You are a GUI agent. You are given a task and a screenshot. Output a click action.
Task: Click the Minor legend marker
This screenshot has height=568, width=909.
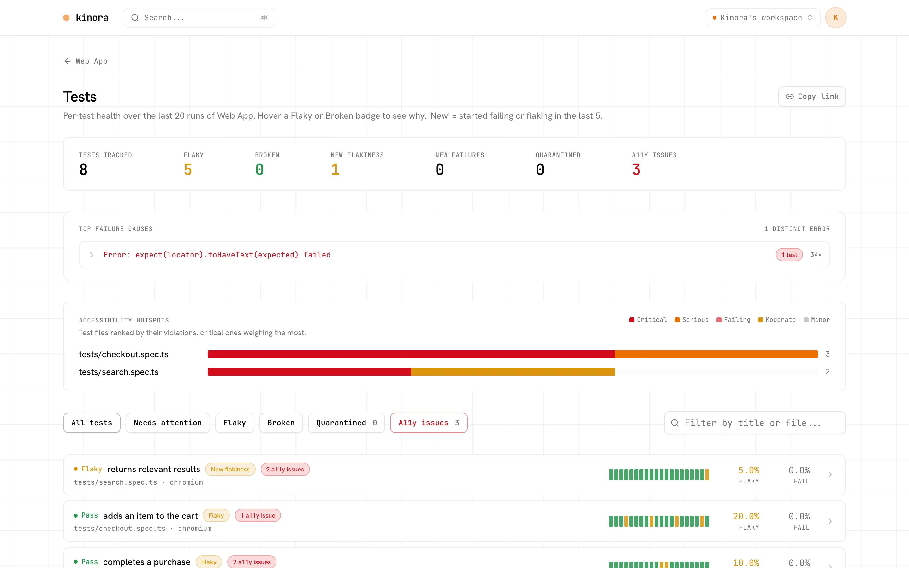(x=806, y=320)
